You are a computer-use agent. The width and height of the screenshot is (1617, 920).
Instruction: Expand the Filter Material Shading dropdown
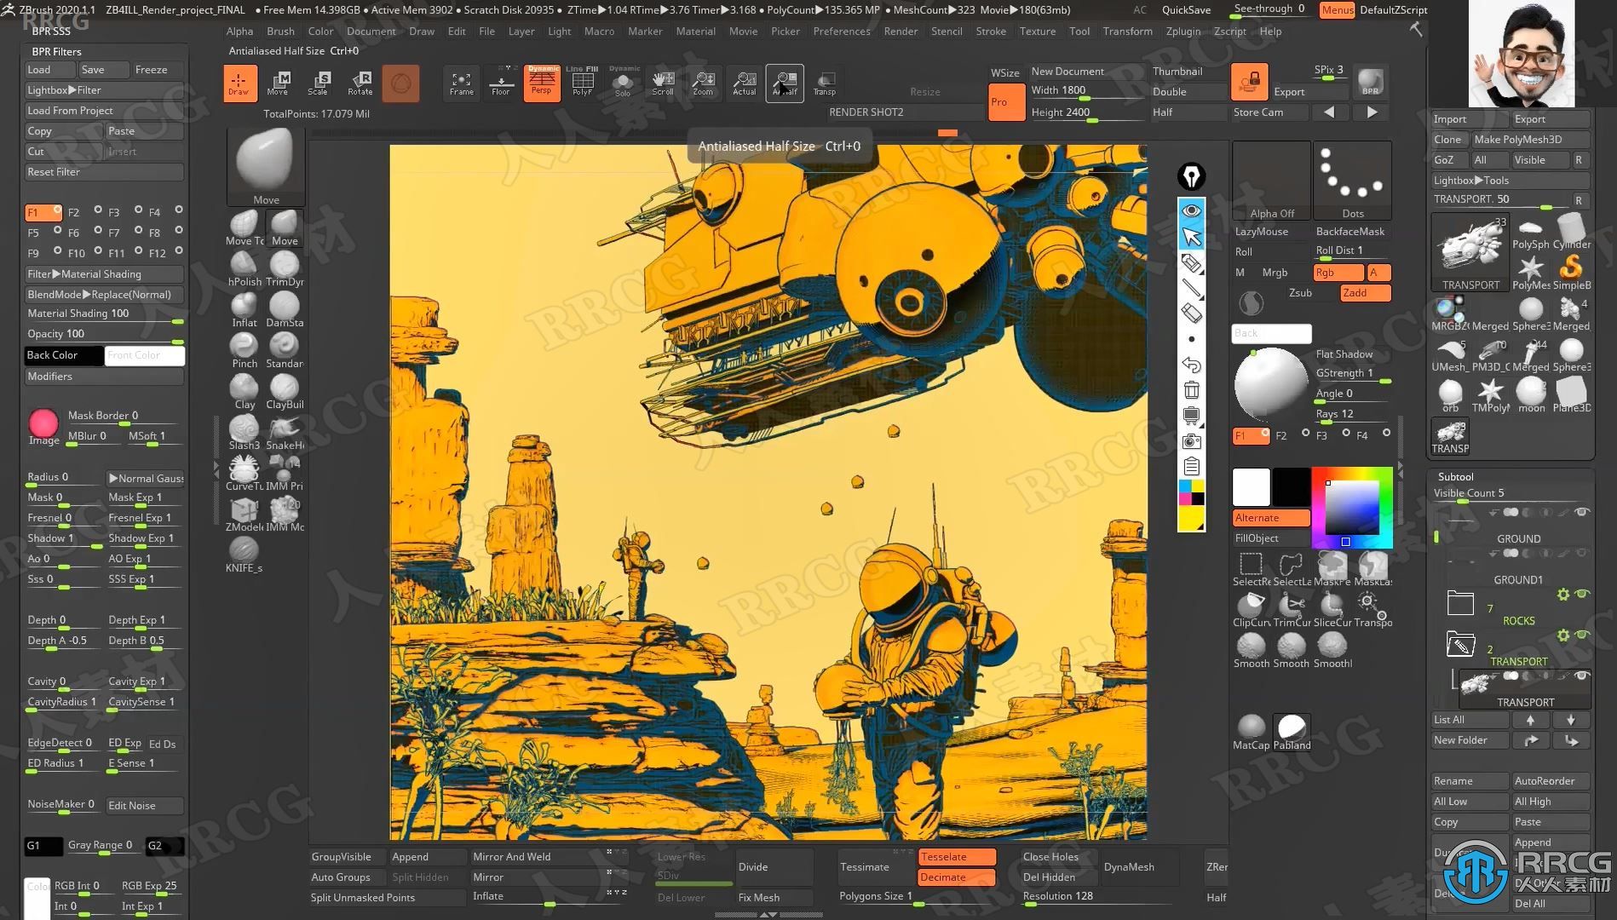click(104, 274)
